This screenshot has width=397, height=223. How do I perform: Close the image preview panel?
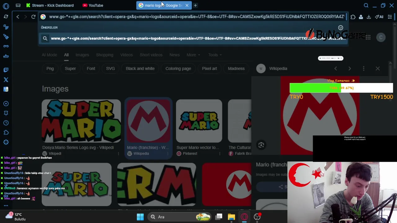click(x=377, y=68)
